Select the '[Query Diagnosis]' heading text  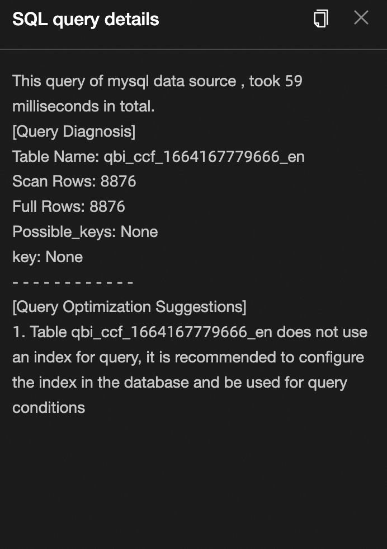[x=74, y=132]
